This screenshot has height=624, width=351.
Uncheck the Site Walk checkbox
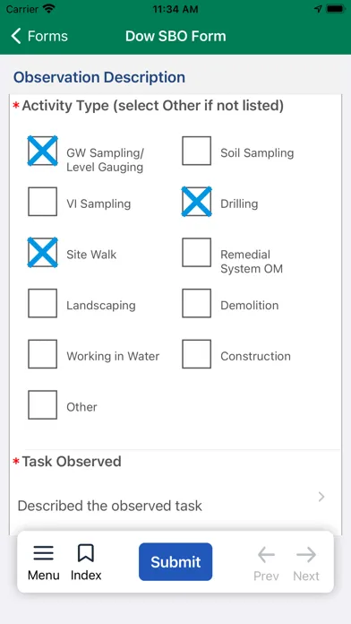43,252
